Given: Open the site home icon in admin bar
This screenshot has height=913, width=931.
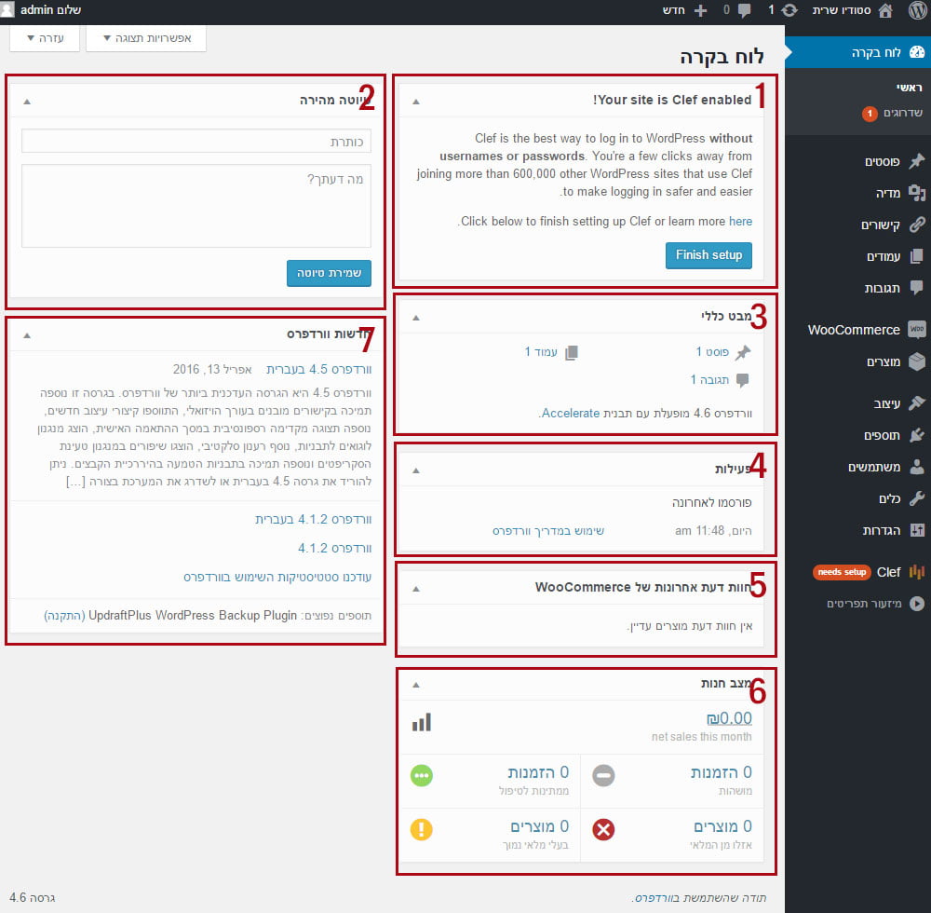Looking at the screenshot, I should click(x=885, y=10).
